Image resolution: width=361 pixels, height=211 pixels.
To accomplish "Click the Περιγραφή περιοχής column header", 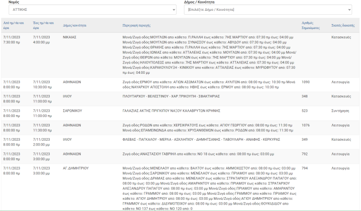I will [136, 25].
